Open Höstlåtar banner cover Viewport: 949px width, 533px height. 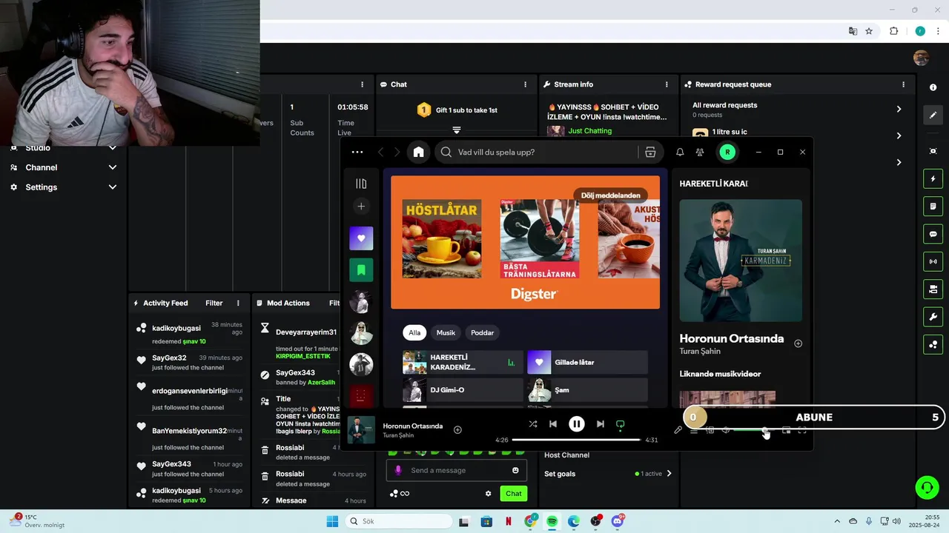[442, 238]
